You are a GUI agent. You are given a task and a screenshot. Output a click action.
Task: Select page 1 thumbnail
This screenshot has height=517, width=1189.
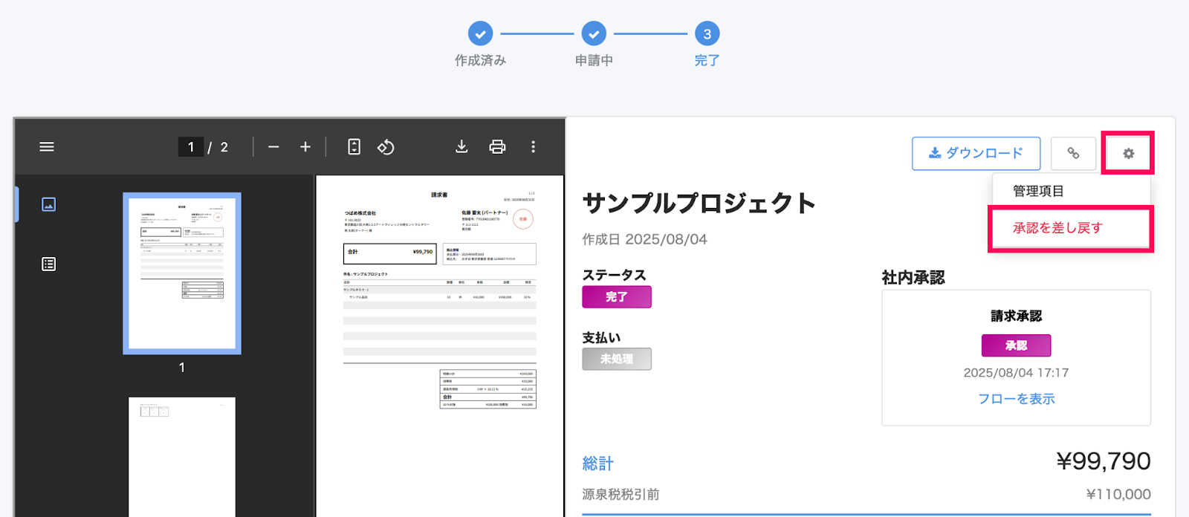point(182,273)
